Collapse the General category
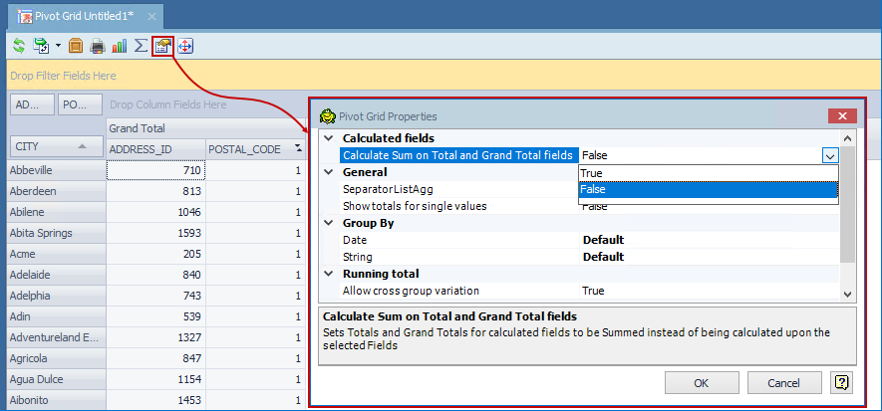The height and width of the screenshot is (411, 882). coord(329,172)
